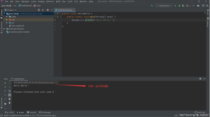
Task: Click the run gutter arrow beside main method
Action: tap(57, 17)
